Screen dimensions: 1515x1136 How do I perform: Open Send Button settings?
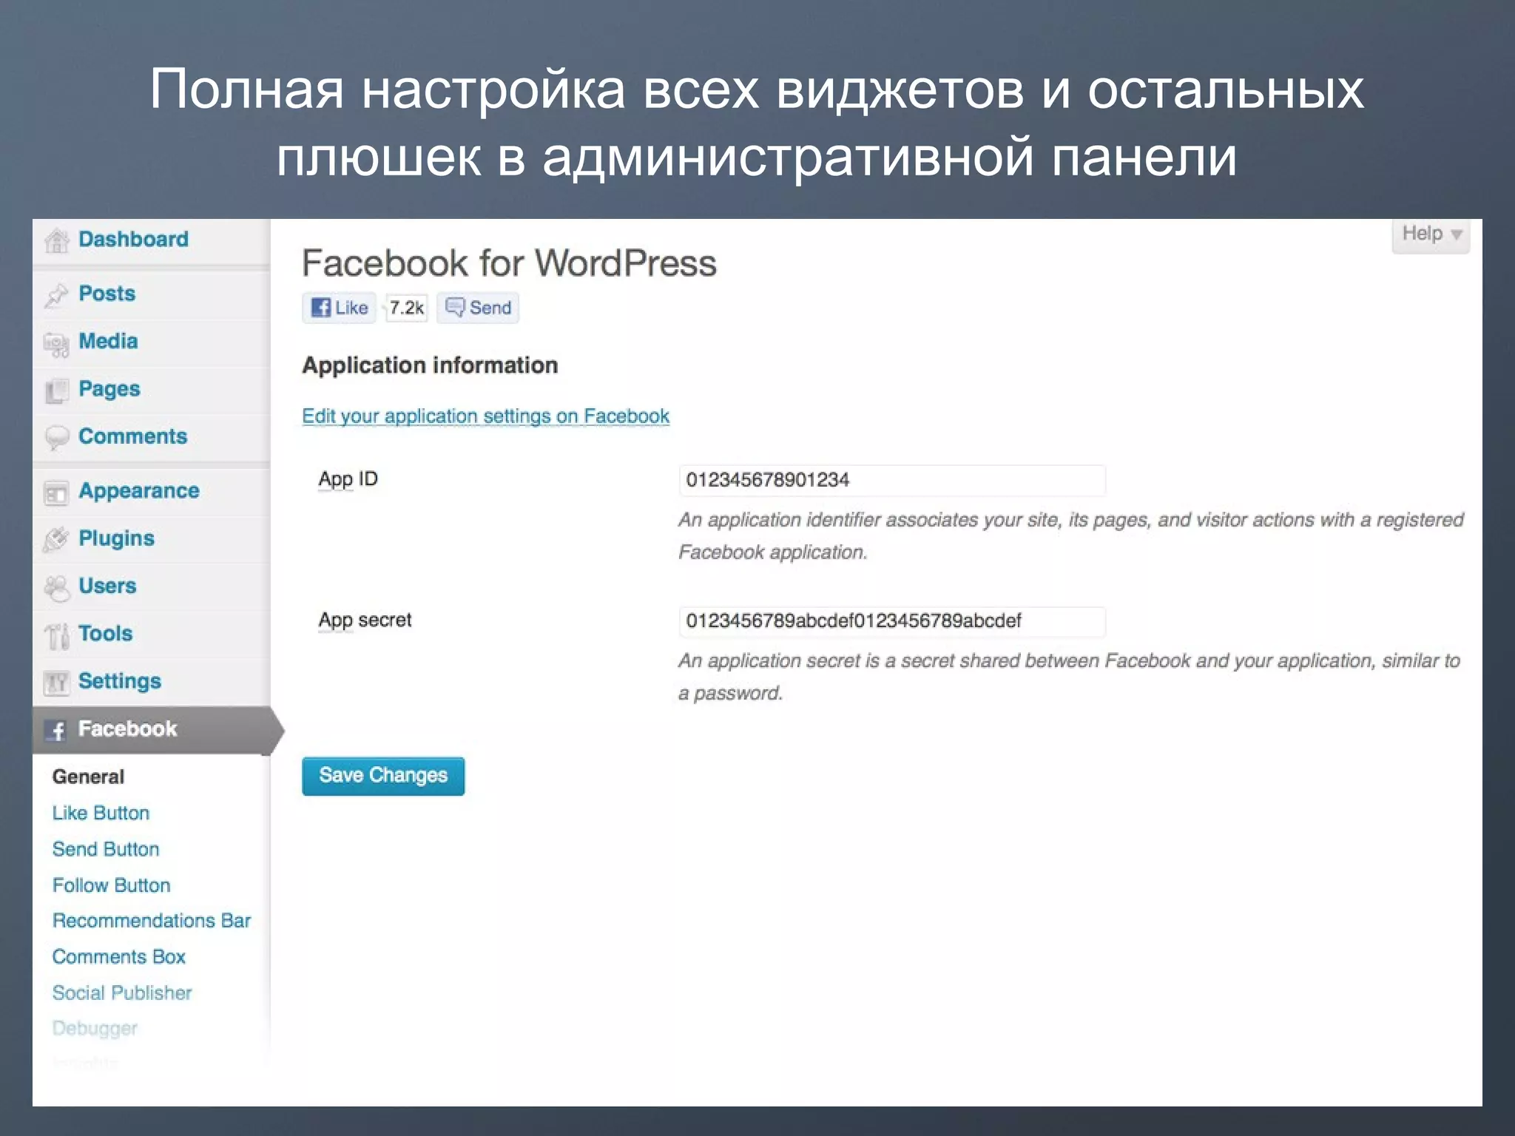point(106,849)
